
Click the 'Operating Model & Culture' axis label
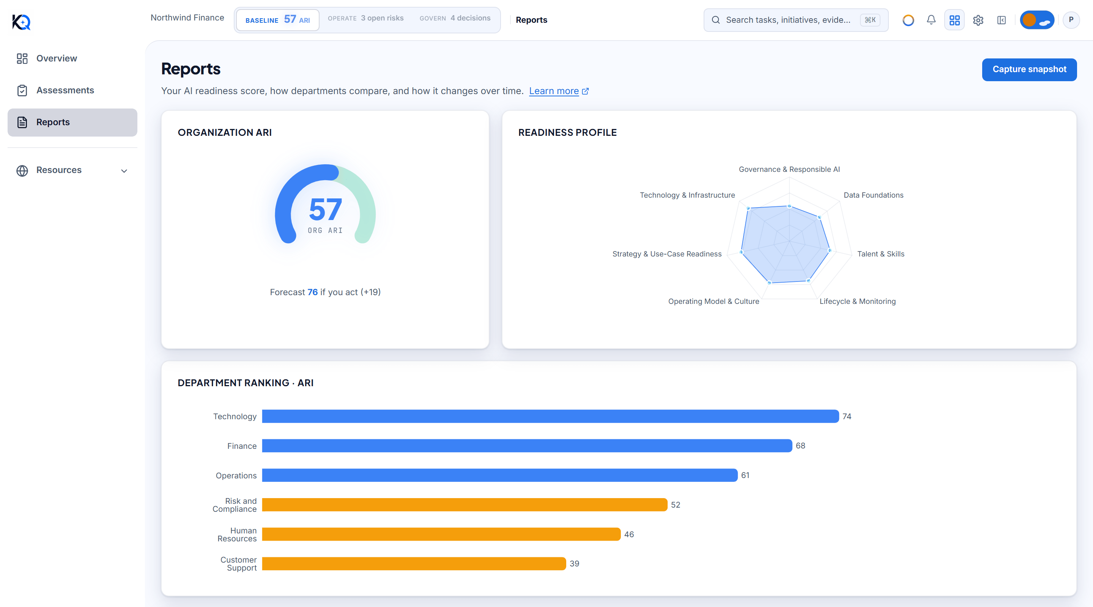[x=713, y=302]
